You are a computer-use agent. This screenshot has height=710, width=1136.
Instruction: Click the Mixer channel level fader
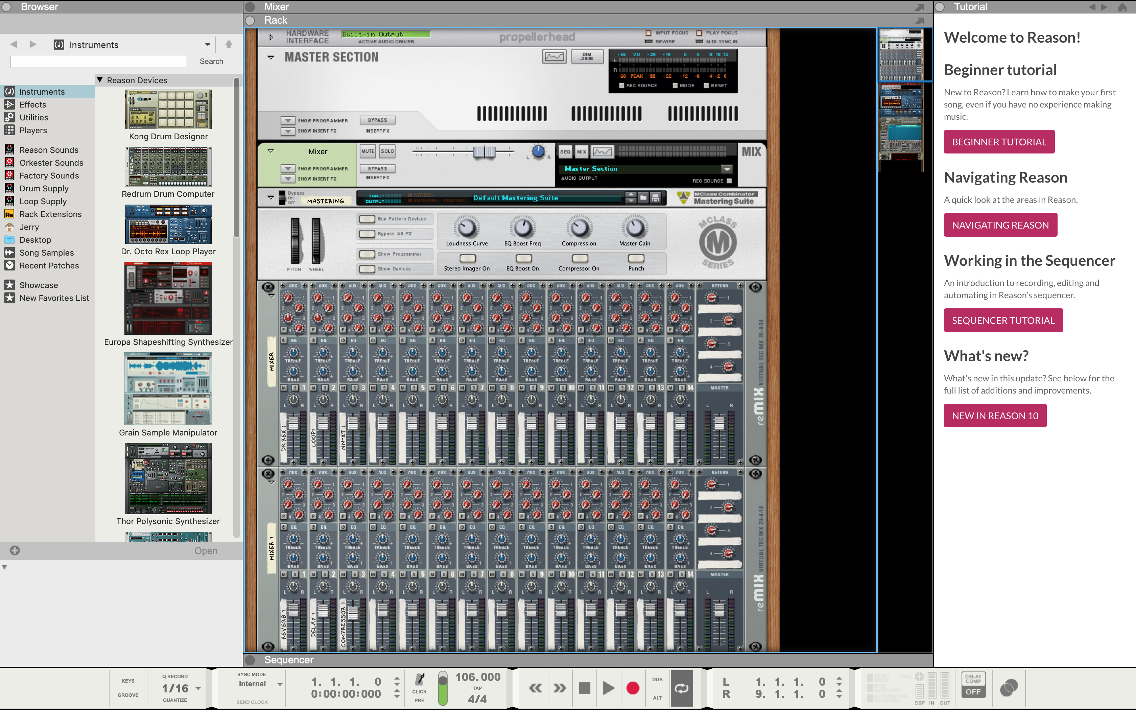[484, 152]
